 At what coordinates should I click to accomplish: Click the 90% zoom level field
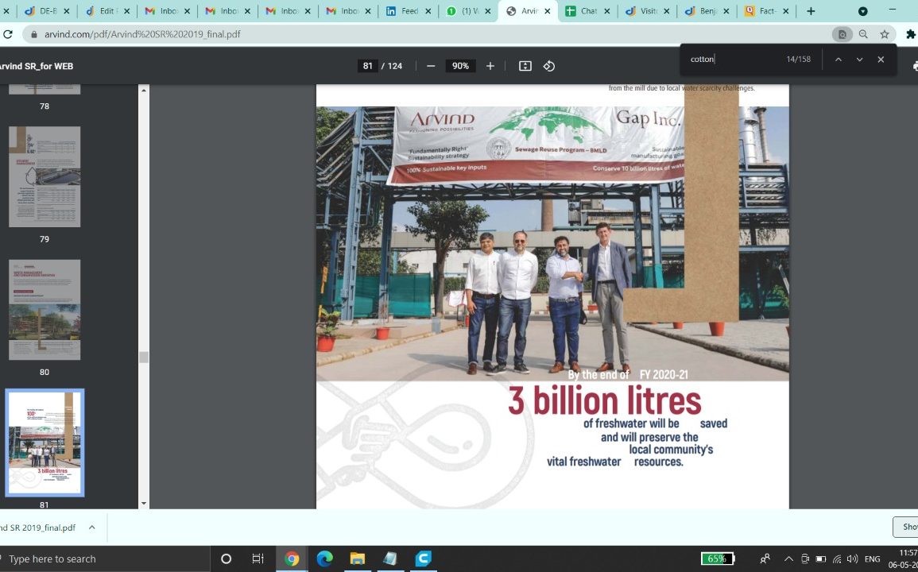(460, 66)
